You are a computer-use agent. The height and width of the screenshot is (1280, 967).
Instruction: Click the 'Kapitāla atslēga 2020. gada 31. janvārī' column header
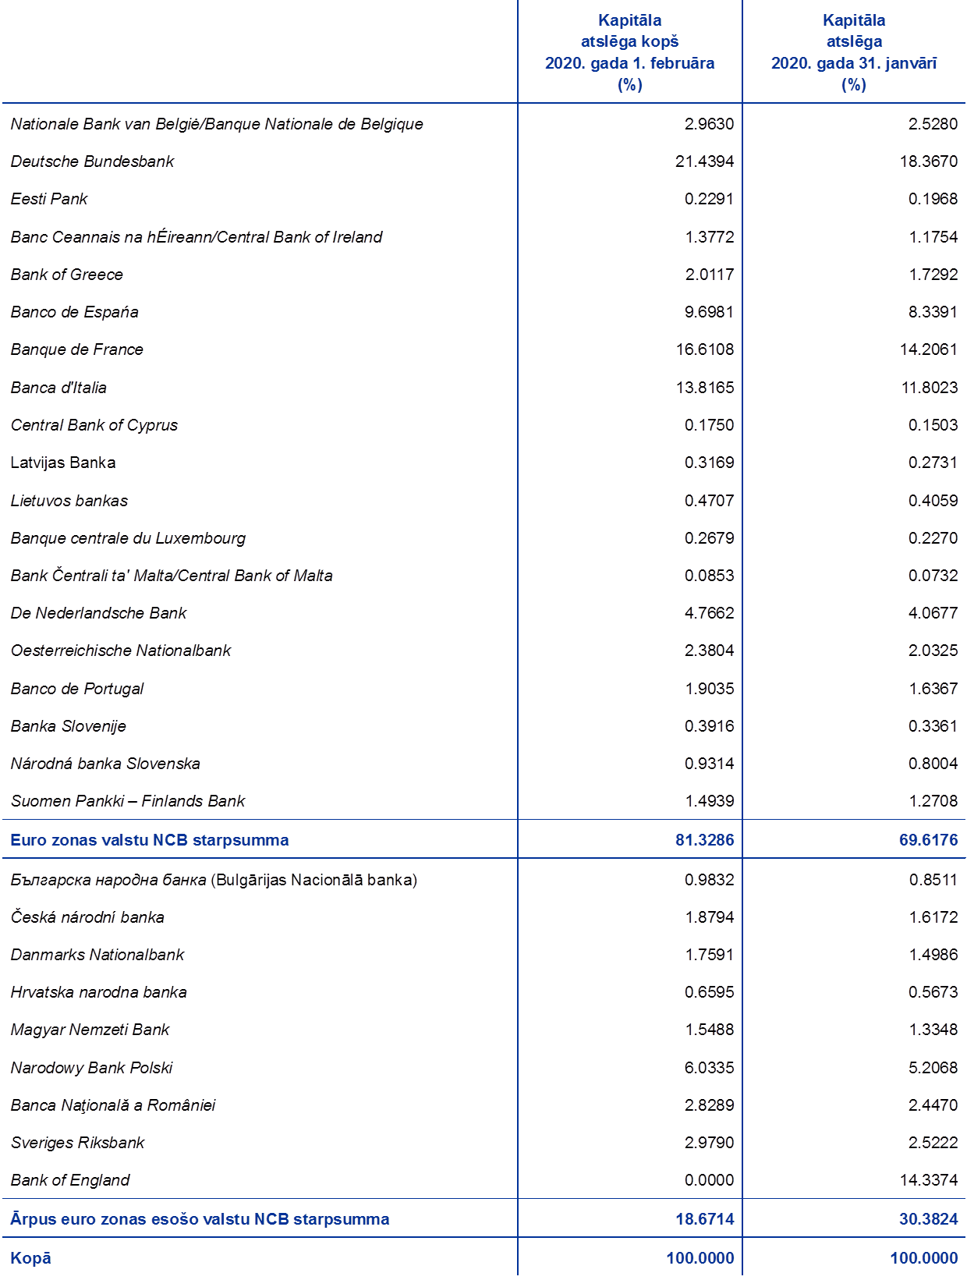coord(854,52)
